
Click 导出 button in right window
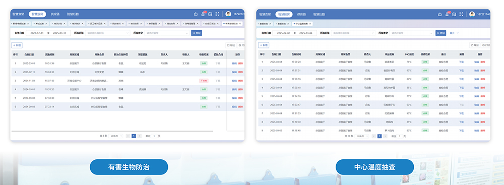pyautogui.click(x=474, y=45)
